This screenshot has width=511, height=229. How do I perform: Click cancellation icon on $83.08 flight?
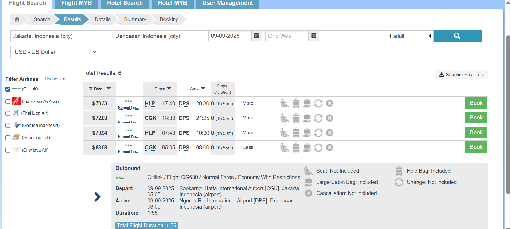click(x=329, y=148)
